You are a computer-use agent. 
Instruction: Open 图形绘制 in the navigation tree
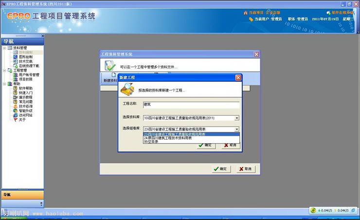tap(25, 57)
